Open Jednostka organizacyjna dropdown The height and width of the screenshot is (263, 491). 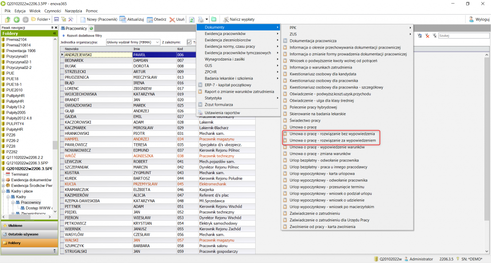click(157, 42)
